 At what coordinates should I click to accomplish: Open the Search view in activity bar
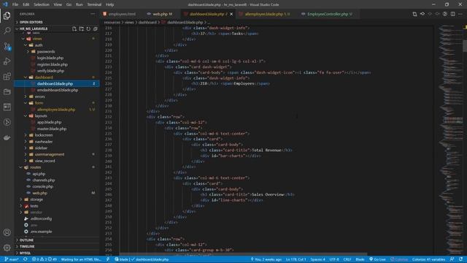click(x=7, y=31)
